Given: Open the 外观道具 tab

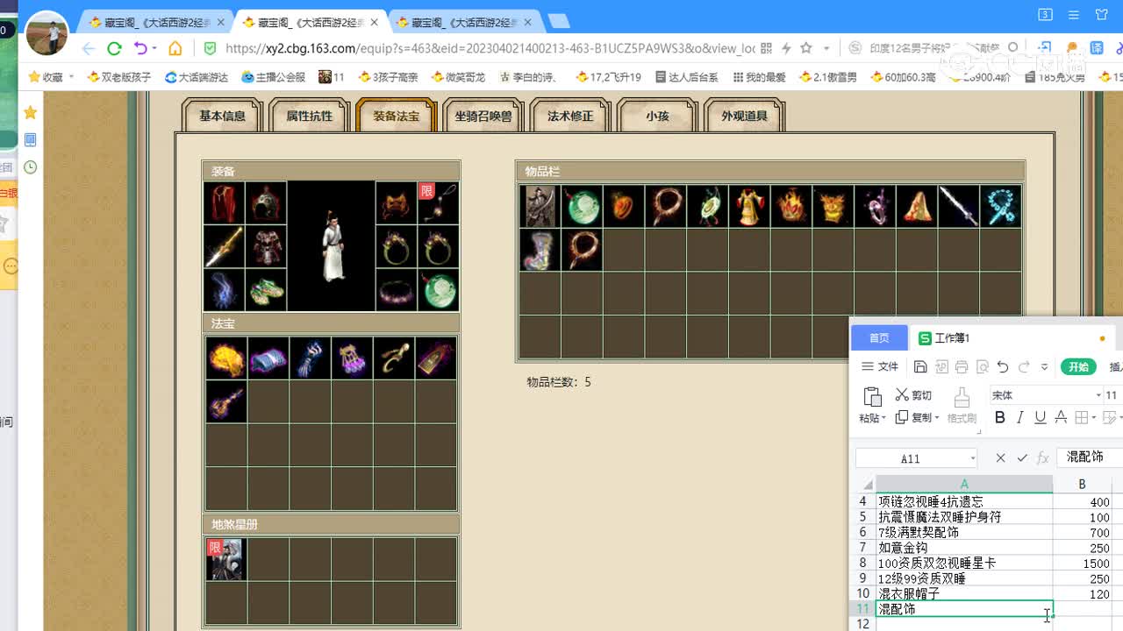Looking at the screenshot, I should [x=744, y=116].
